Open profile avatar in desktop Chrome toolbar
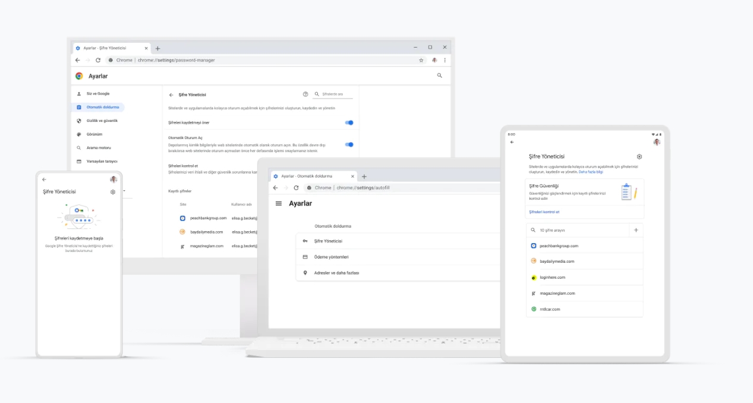This screenshot has width=753, height=403. (435, 60)
